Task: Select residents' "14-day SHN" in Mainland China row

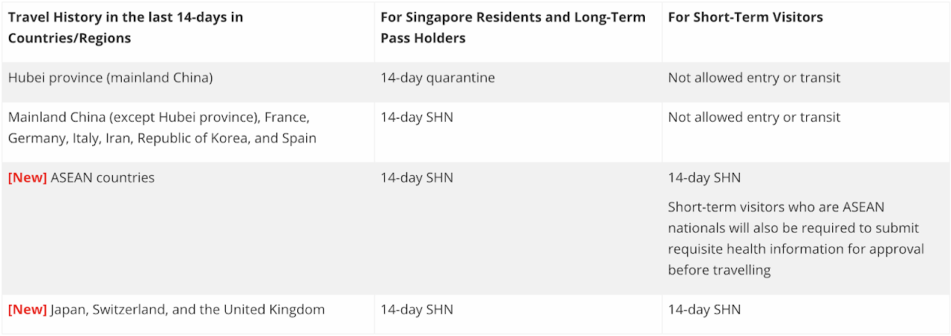Action: [x=416, y=117]
